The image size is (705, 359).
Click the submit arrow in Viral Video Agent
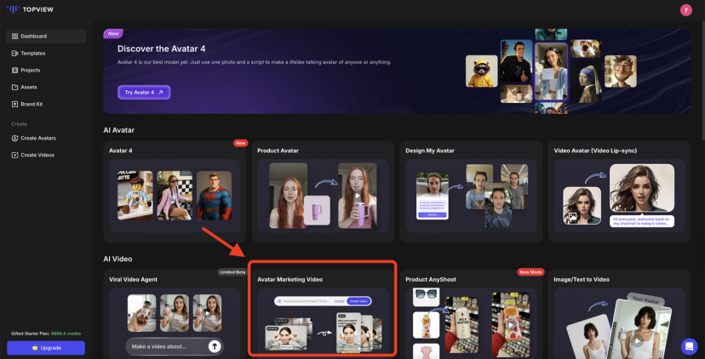[215, 346]
